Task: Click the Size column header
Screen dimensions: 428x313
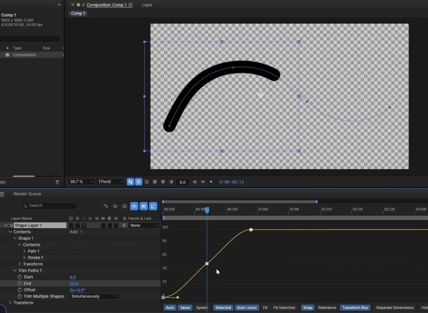Action: point(46,48)
